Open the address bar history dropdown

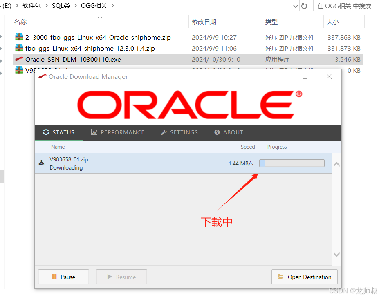pos(295,6)
